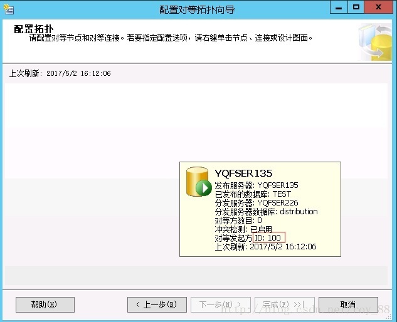
Task: Click the 发布服务器: YQFSER135 line
Action: (x=257, y=185)
